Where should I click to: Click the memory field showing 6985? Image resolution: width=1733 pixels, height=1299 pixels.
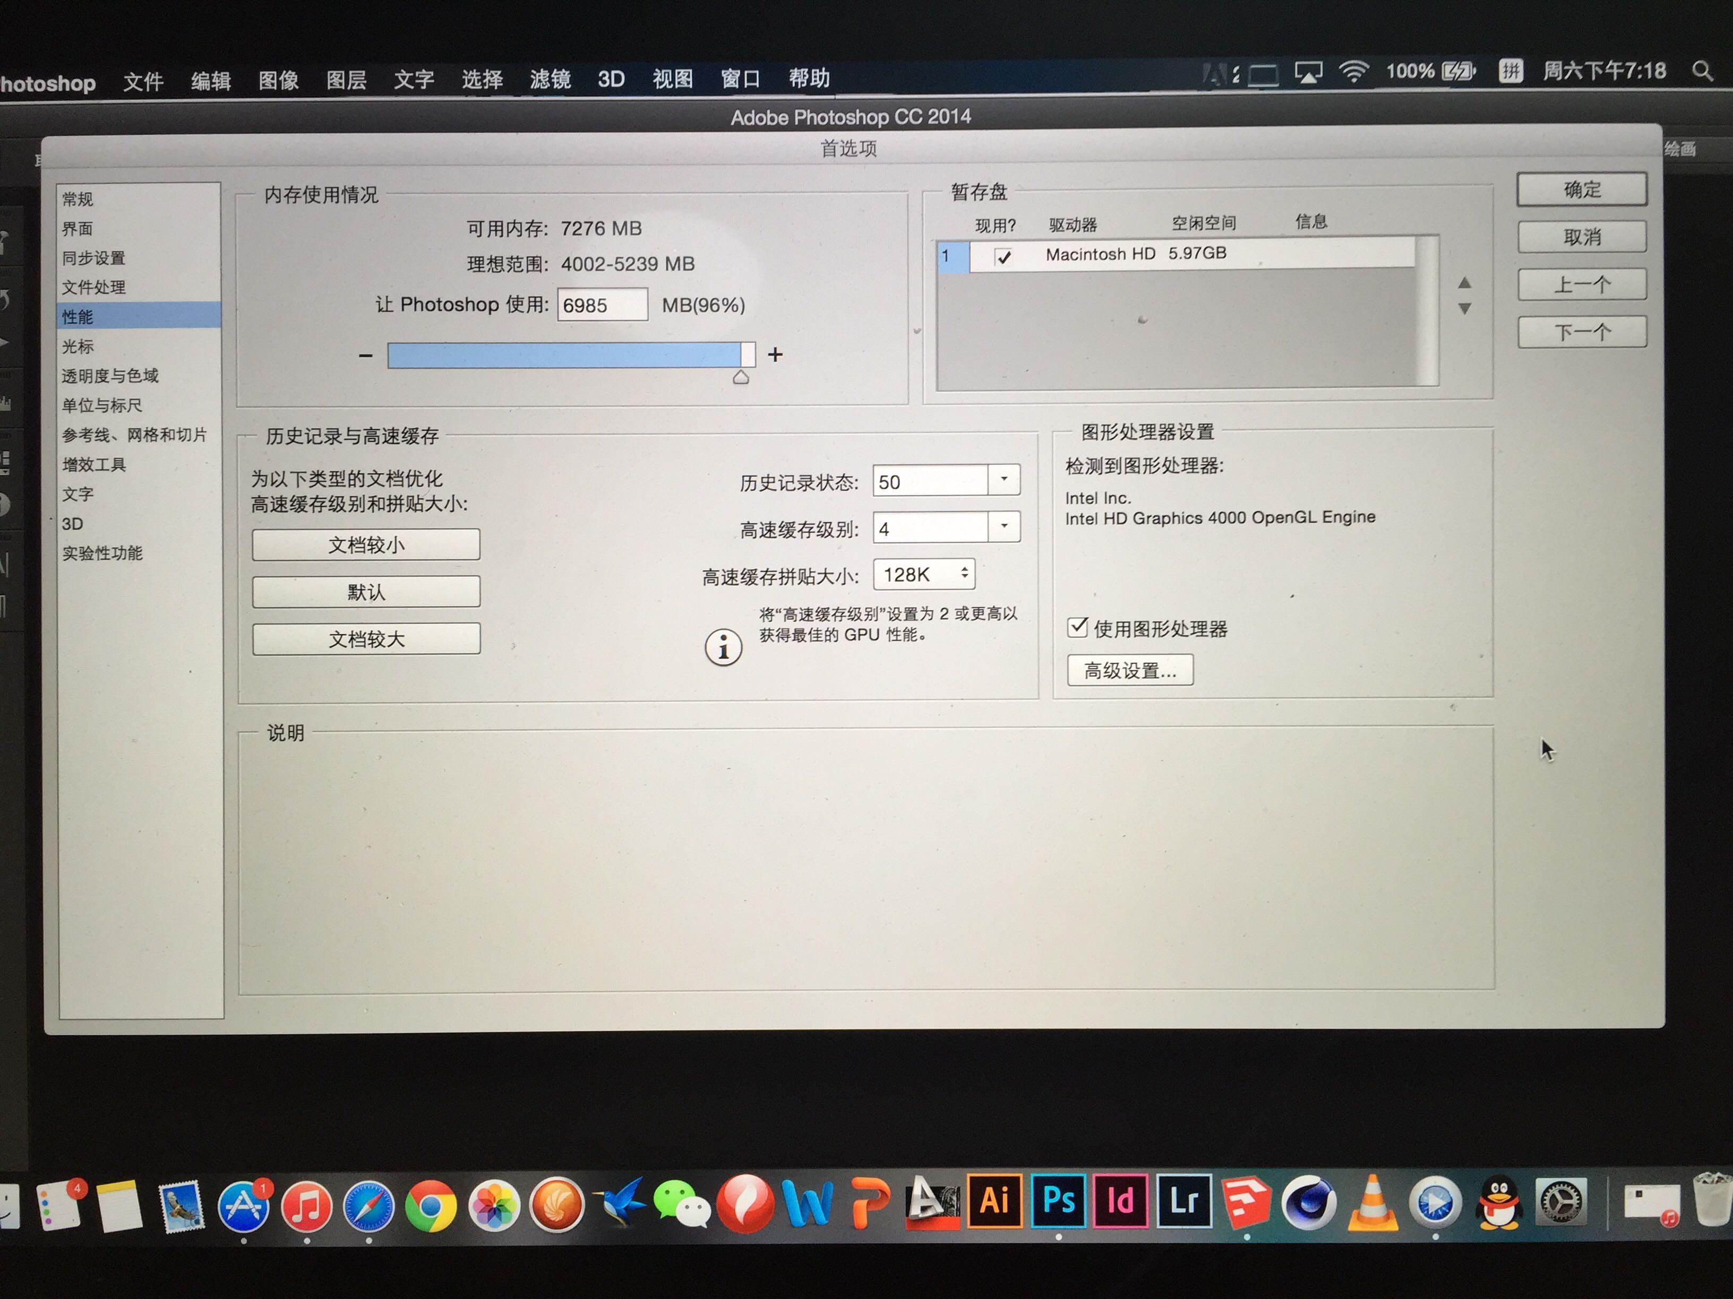[603, 305]
